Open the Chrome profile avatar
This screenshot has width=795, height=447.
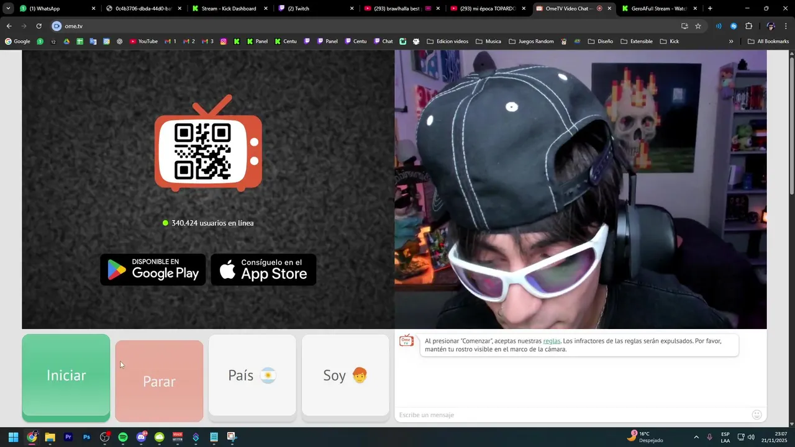[771, 26]
